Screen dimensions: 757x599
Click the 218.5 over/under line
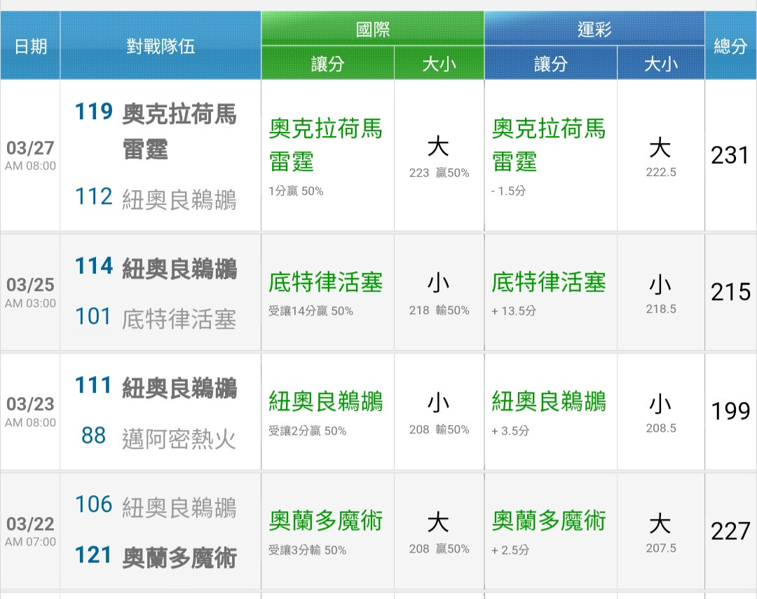pyautogui.click(x=661, y=309)
